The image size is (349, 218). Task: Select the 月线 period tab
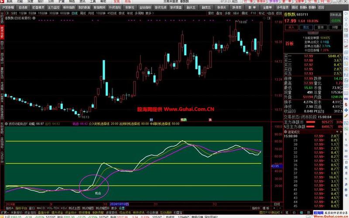coord(91,14)
